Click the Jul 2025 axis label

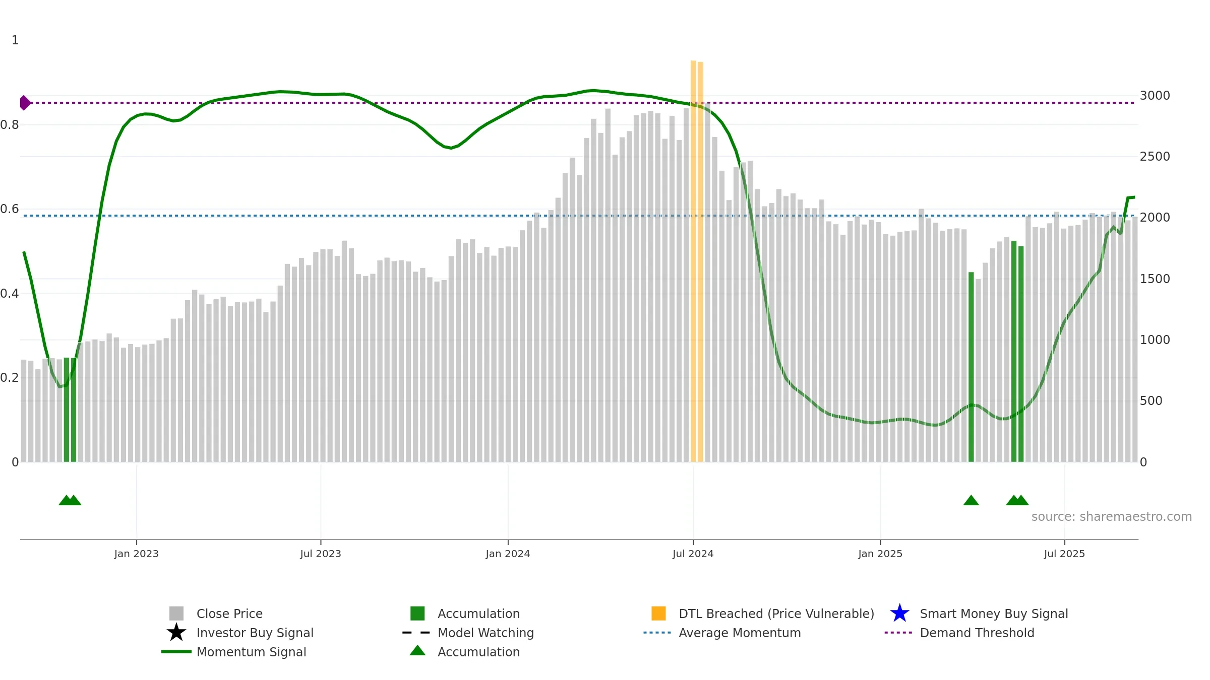[1064, 554]
